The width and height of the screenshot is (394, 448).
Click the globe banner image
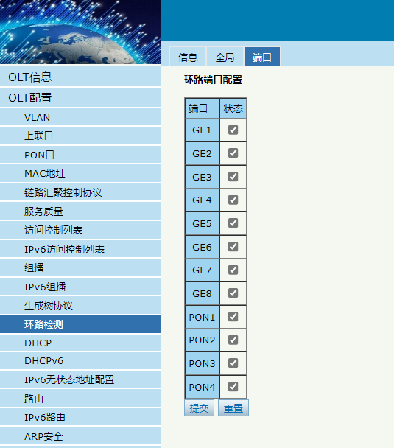pos(80,32)
